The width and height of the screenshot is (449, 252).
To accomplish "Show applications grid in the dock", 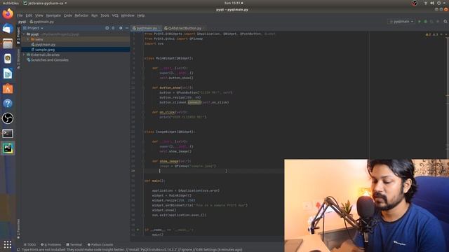I will (8, 244).
